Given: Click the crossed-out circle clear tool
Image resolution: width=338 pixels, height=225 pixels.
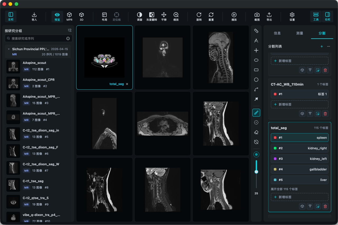Looking at the screenshot, I should [x=256, y=142].
